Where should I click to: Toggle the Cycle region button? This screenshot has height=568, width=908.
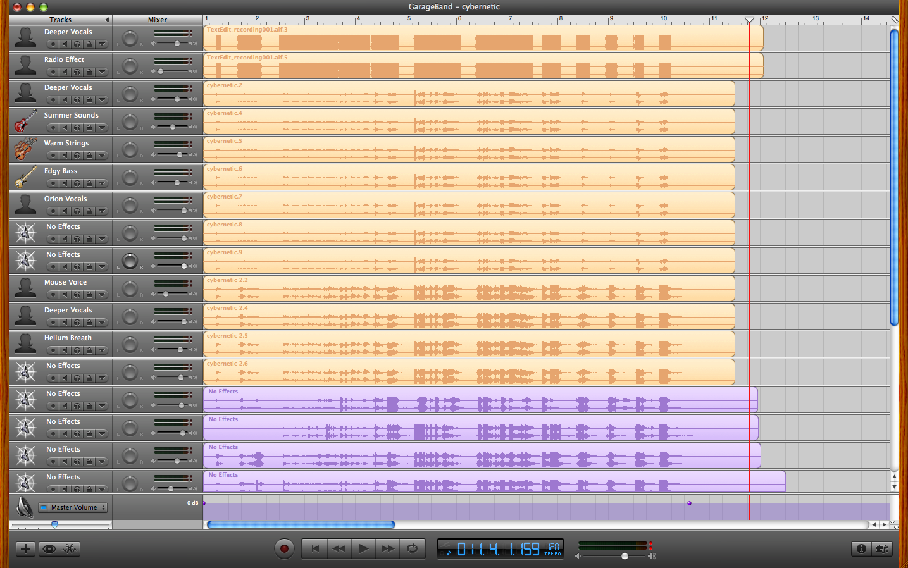412,548
